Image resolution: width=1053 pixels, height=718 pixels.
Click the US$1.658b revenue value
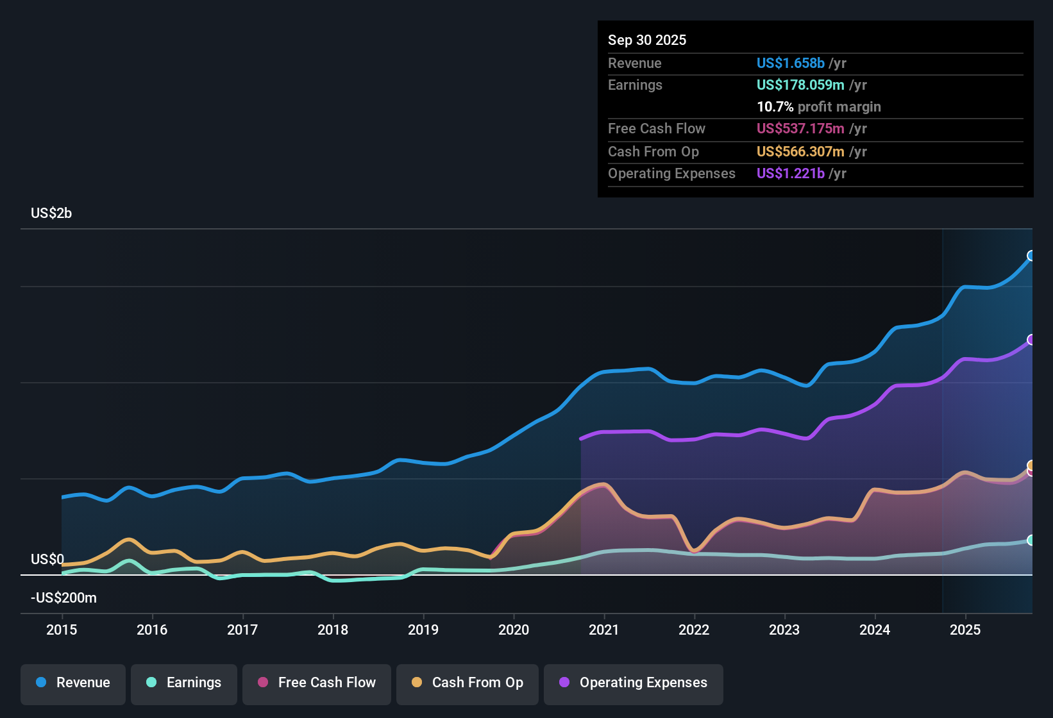coord(790,63)
